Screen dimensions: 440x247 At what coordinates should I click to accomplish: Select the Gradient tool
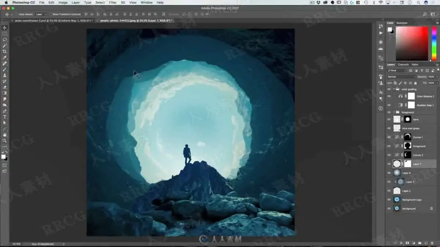coord(4,93)
